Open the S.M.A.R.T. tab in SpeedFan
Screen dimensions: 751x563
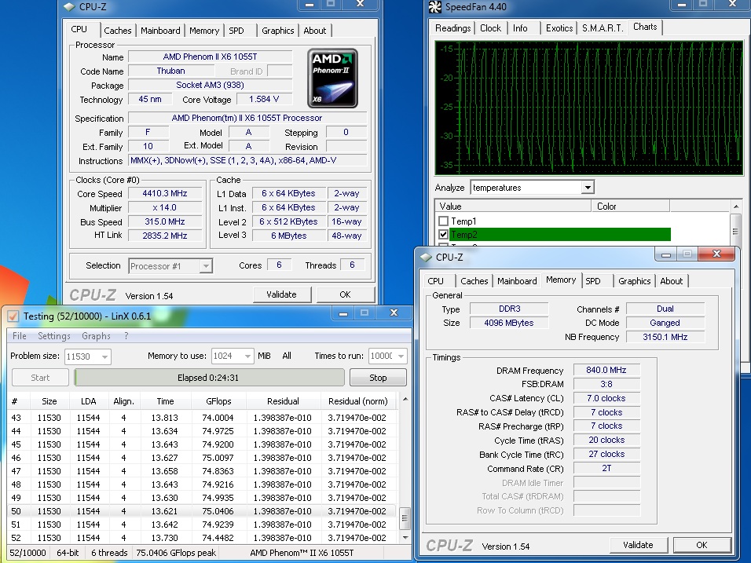603,28
